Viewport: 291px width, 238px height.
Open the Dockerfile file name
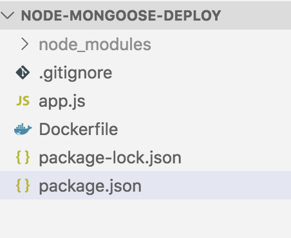(x=79, y=129)
